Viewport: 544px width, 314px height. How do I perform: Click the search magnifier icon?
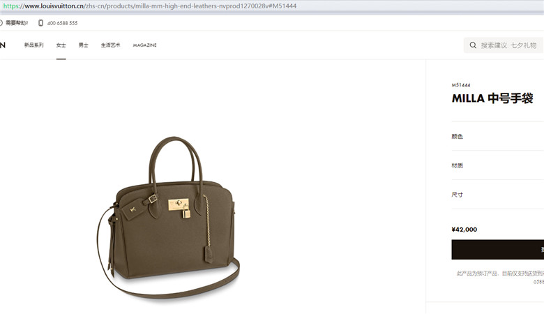pyautogui.click(x=473, y=45)
